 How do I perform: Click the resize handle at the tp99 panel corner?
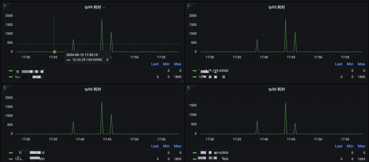click(x=182, y=81)
